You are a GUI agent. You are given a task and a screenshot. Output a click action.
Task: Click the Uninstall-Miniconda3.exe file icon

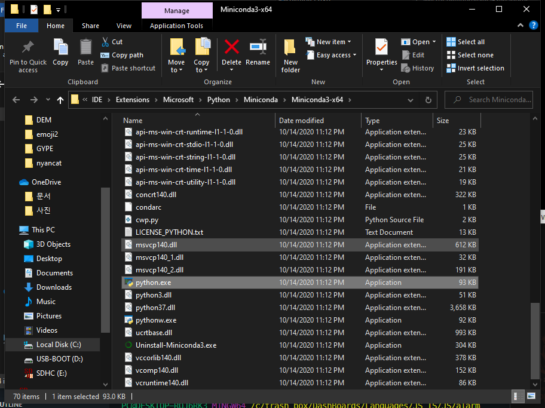click(128, 345)
